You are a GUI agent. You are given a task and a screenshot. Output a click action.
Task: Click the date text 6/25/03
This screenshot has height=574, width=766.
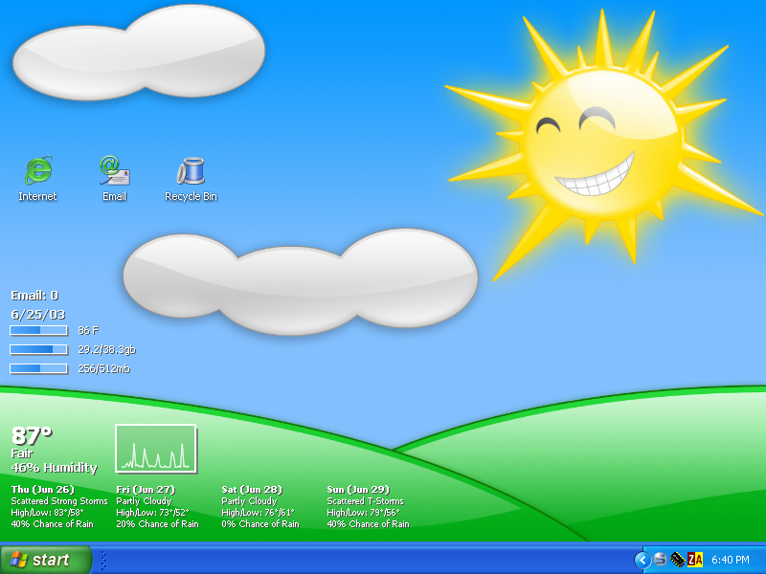pyautogui.click(x=38, y=315)
